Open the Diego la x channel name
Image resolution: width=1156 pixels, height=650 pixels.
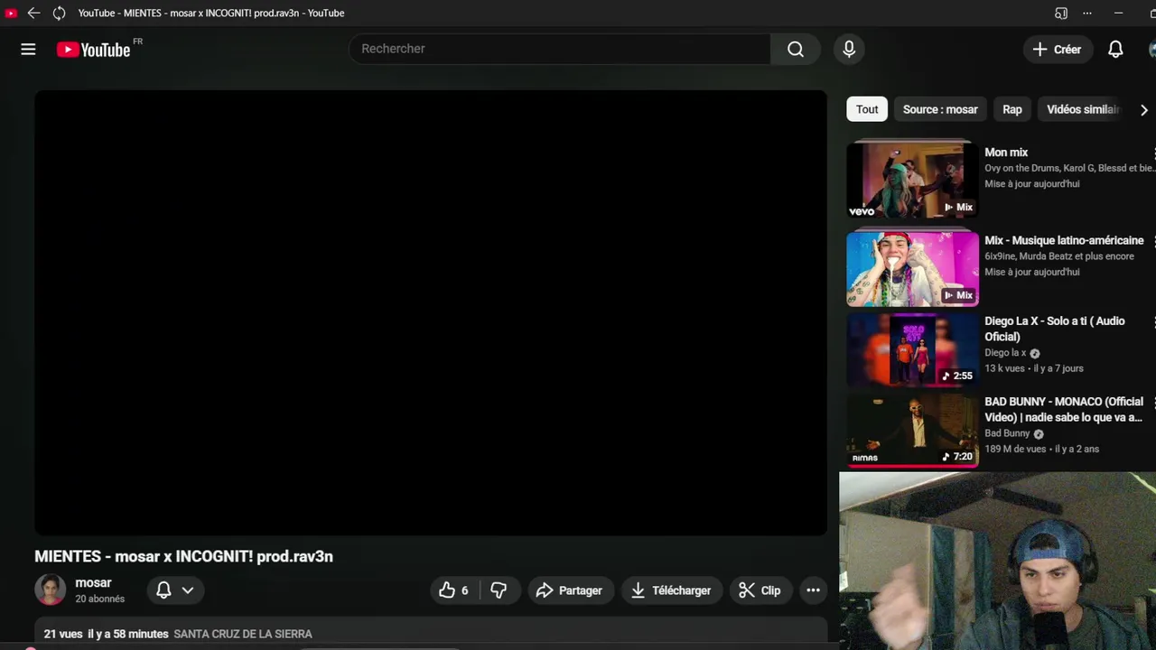pyautogui.click(x=1005, y=353)
